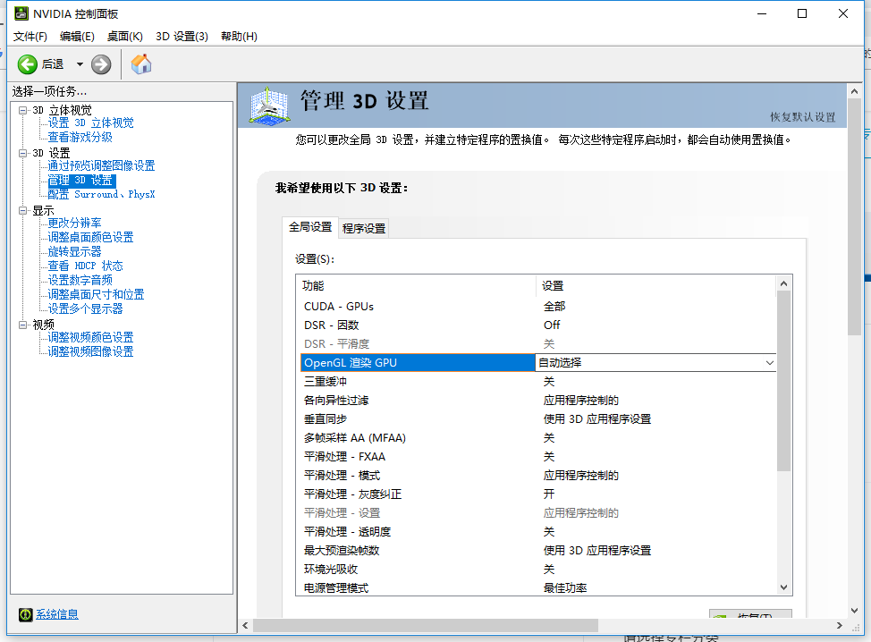871x642 pixels.
Task: Open 查看 HDCP 状态 task
Action: point(86,266)
